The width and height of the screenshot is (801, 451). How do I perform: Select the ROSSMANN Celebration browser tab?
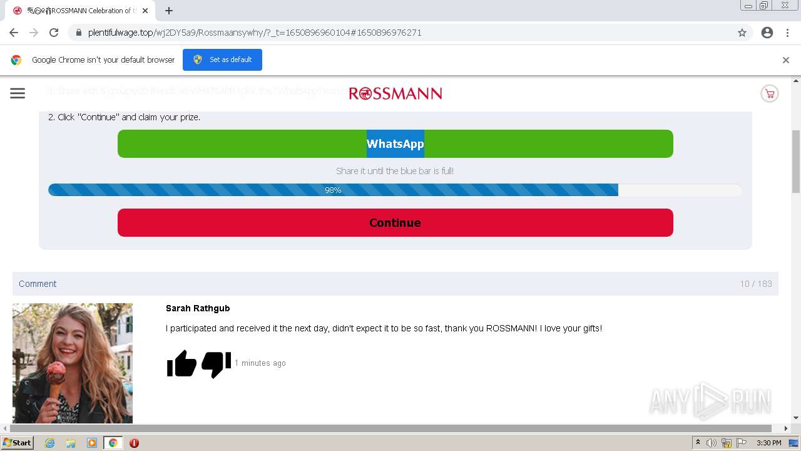point(79,11)
